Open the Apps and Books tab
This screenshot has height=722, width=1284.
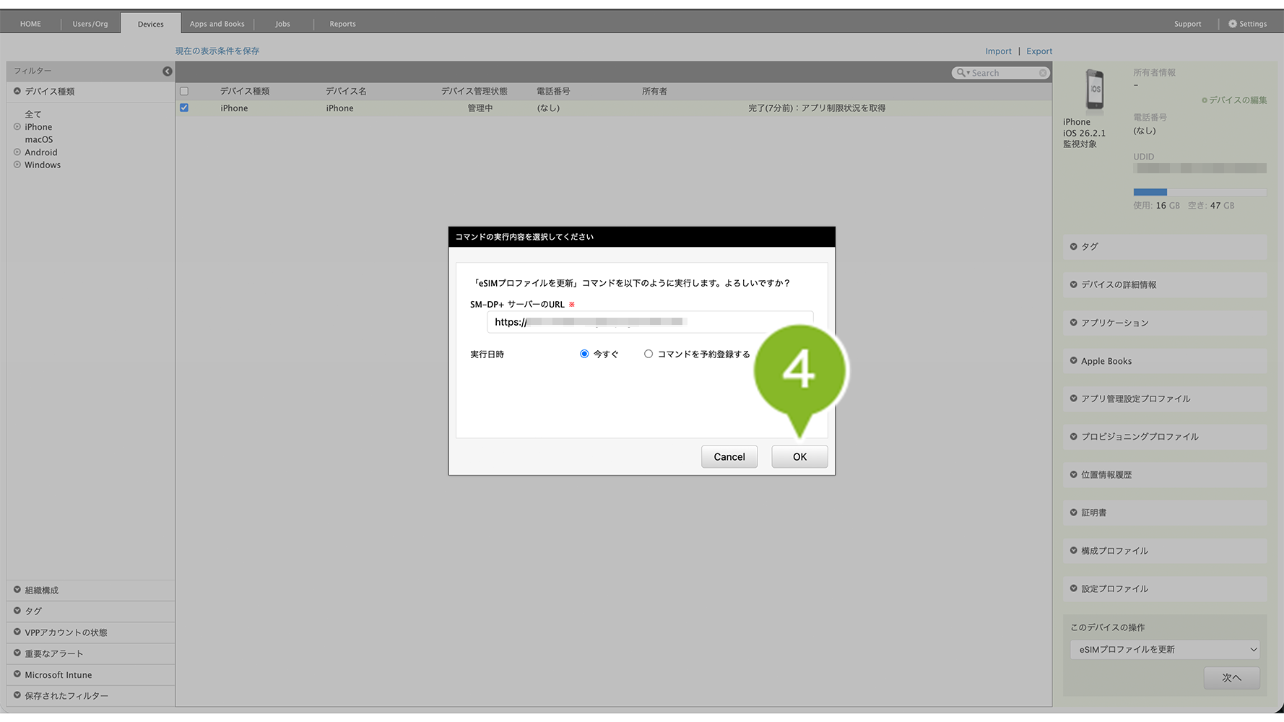tap(217, 24)
